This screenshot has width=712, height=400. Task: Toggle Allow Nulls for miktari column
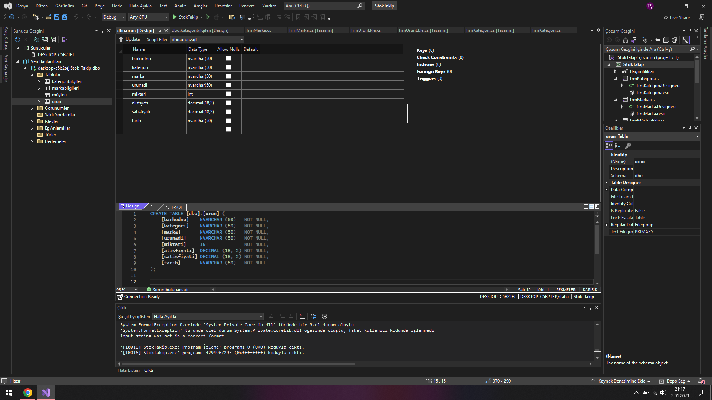228,94
